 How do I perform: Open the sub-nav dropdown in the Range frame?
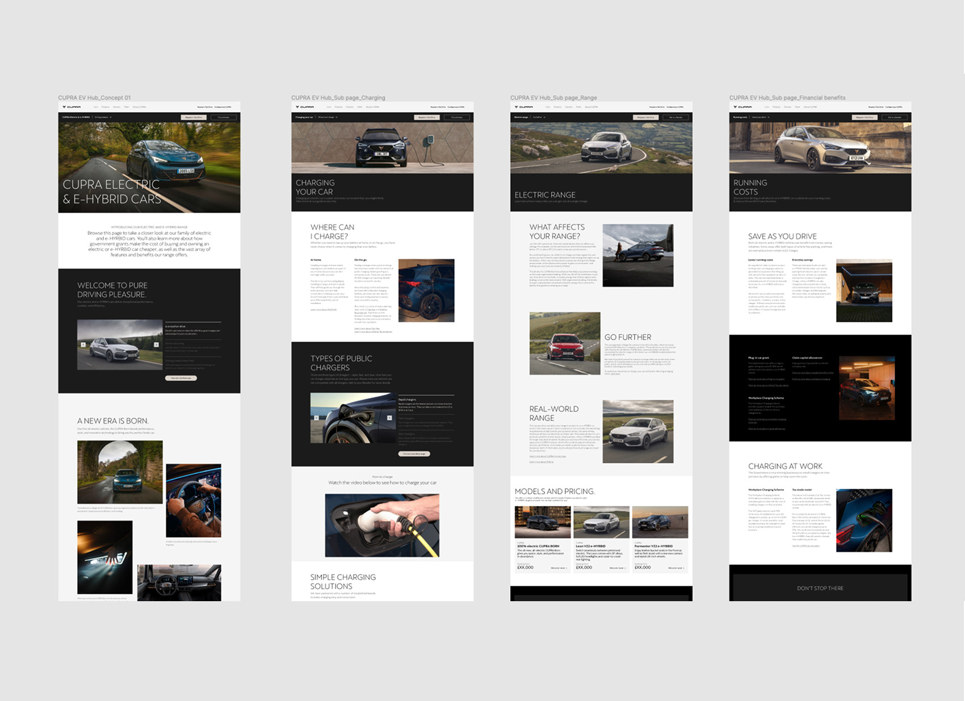(539, 117)
